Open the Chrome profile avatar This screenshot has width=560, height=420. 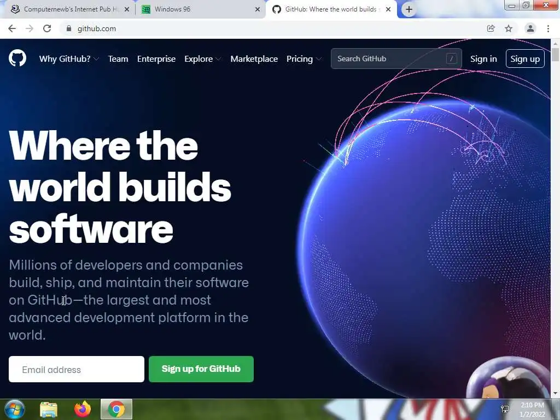(530, 28)
